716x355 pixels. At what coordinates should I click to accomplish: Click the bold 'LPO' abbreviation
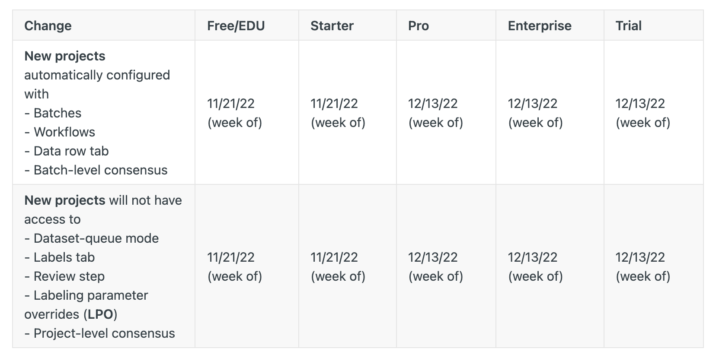pyautogui.click(x=100, y=314)
